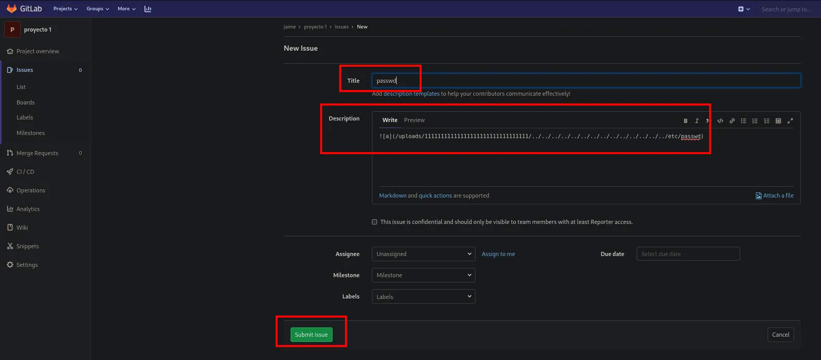This screenshot has height=360, width=821.
Task: Toggle full screen editor mode
Action: click(x=790, y=121)
